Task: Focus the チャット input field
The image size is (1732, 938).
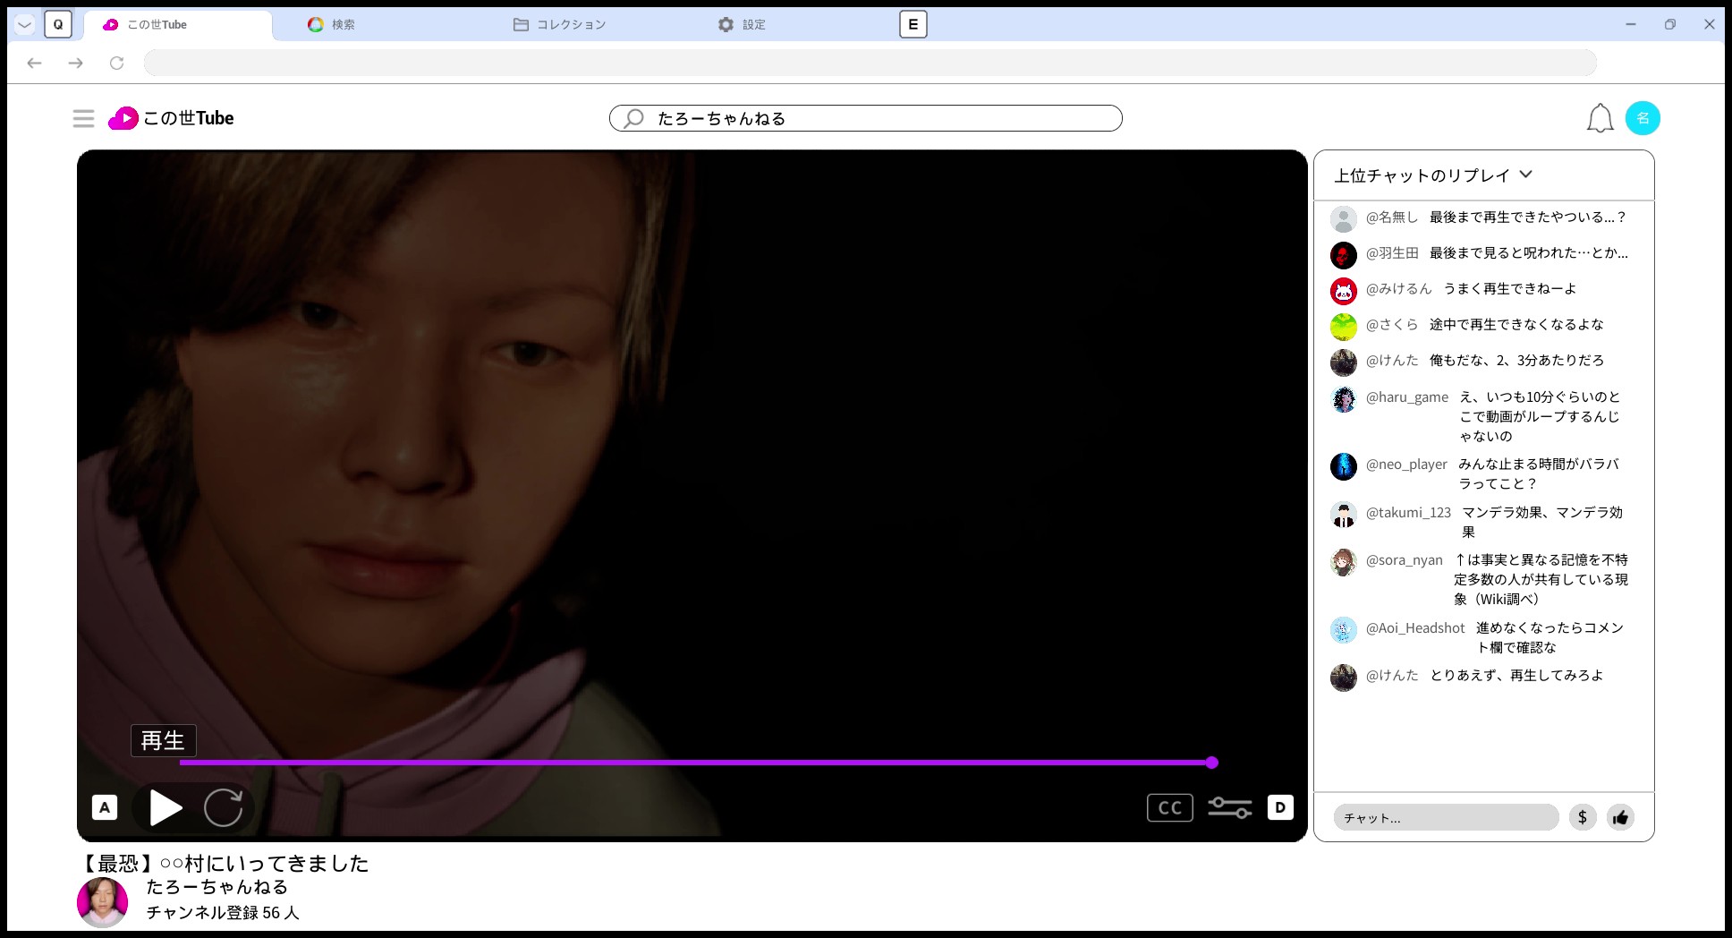Action: pyautogui.click(x=1446, y=817)
